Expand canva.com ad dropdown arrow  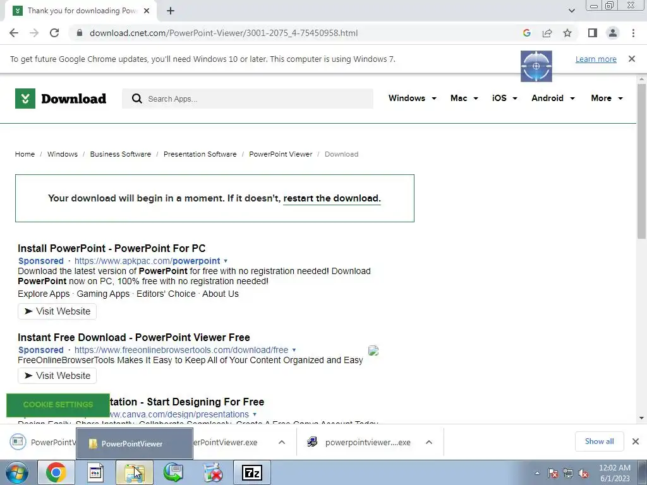[254, 414]
